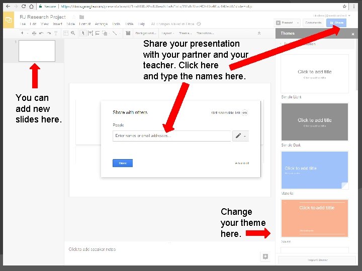362x271 pixels.
Task: Open the Tools menu
Action: 116,24
